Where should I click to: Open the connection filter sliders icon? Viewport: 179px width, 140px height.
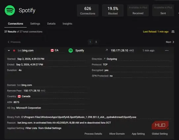pos(173,32)
